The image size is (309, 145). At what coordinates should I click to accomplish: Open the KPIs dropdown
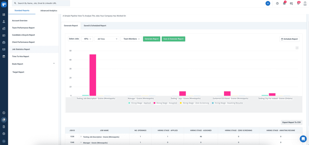pos(87,39)
